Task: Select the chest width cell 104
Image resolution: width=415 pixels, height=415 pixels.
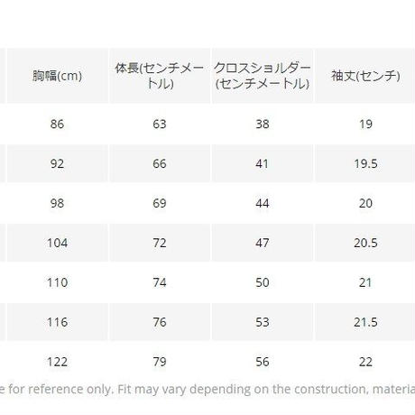Action: (57, 243)
